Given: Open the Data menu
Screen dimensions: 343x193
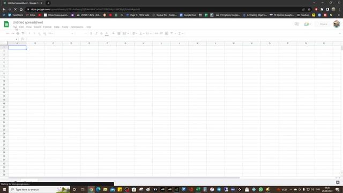Looking at the screenshot, I should 57,27.
